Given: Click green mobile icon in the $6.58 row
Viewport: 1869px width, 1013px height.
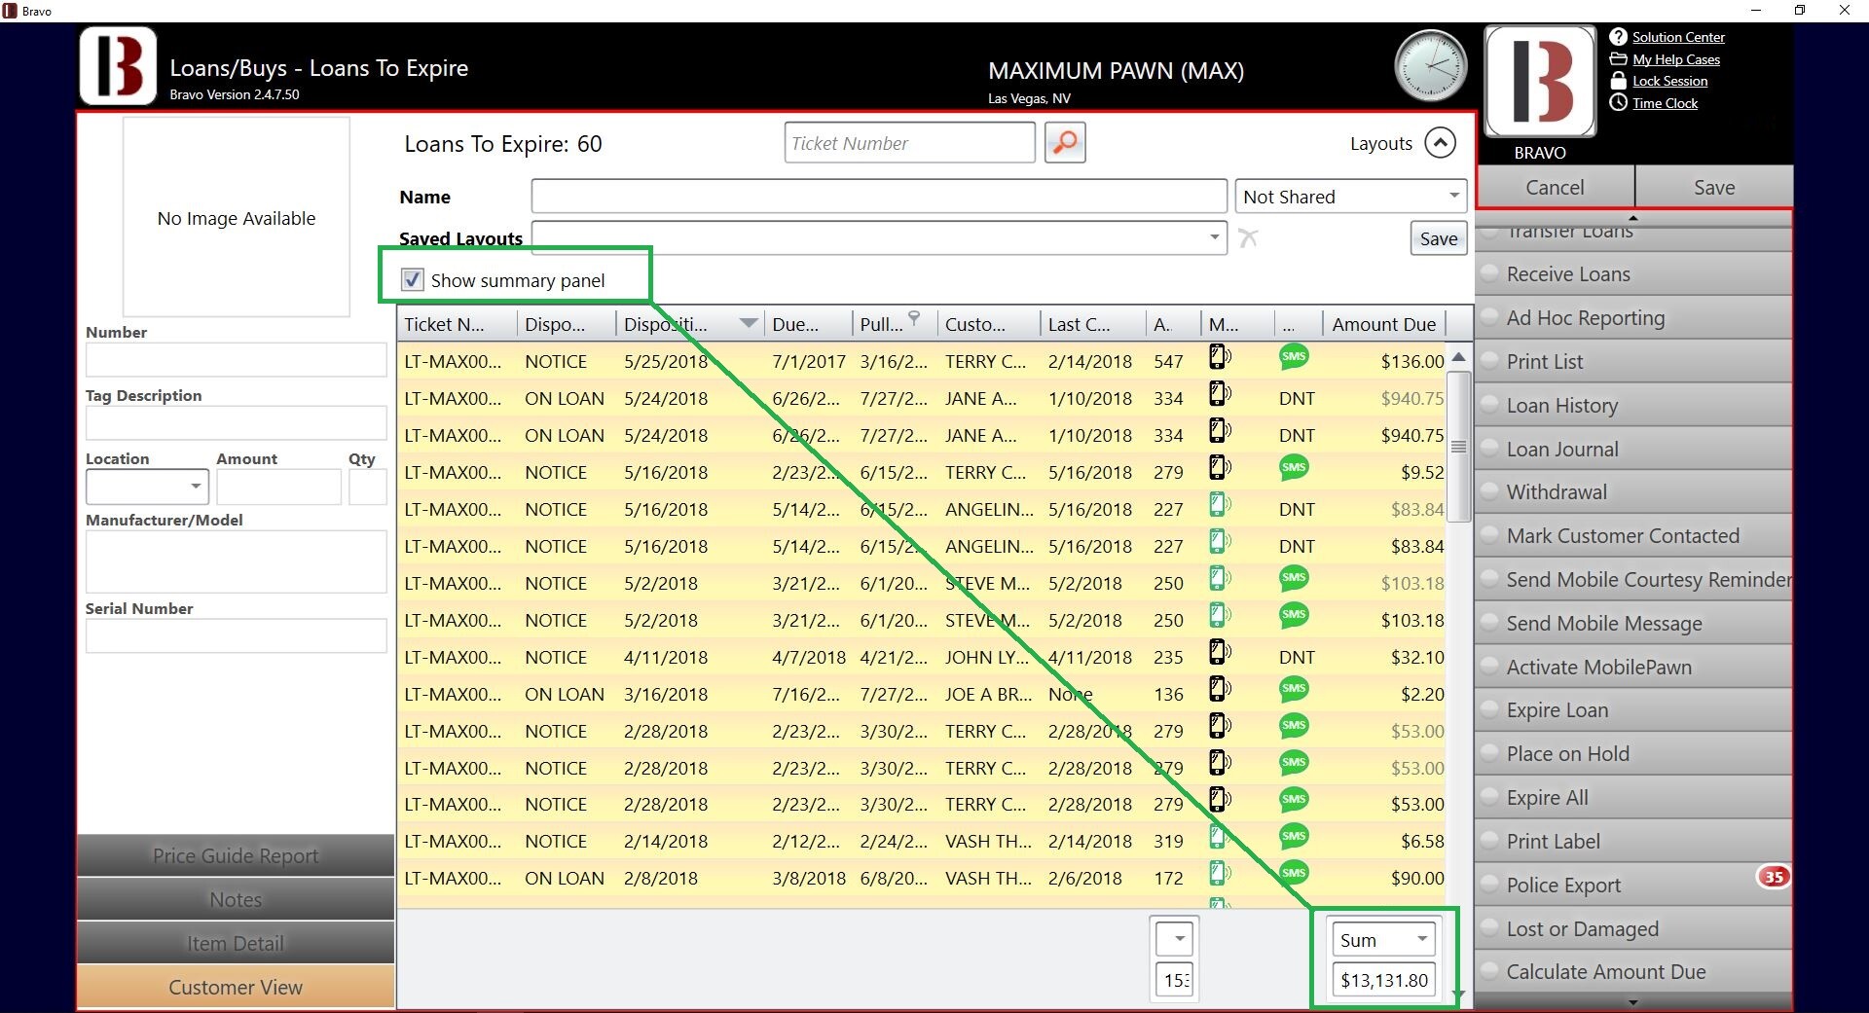Looking at the screenshot, I should point(1220,837).
